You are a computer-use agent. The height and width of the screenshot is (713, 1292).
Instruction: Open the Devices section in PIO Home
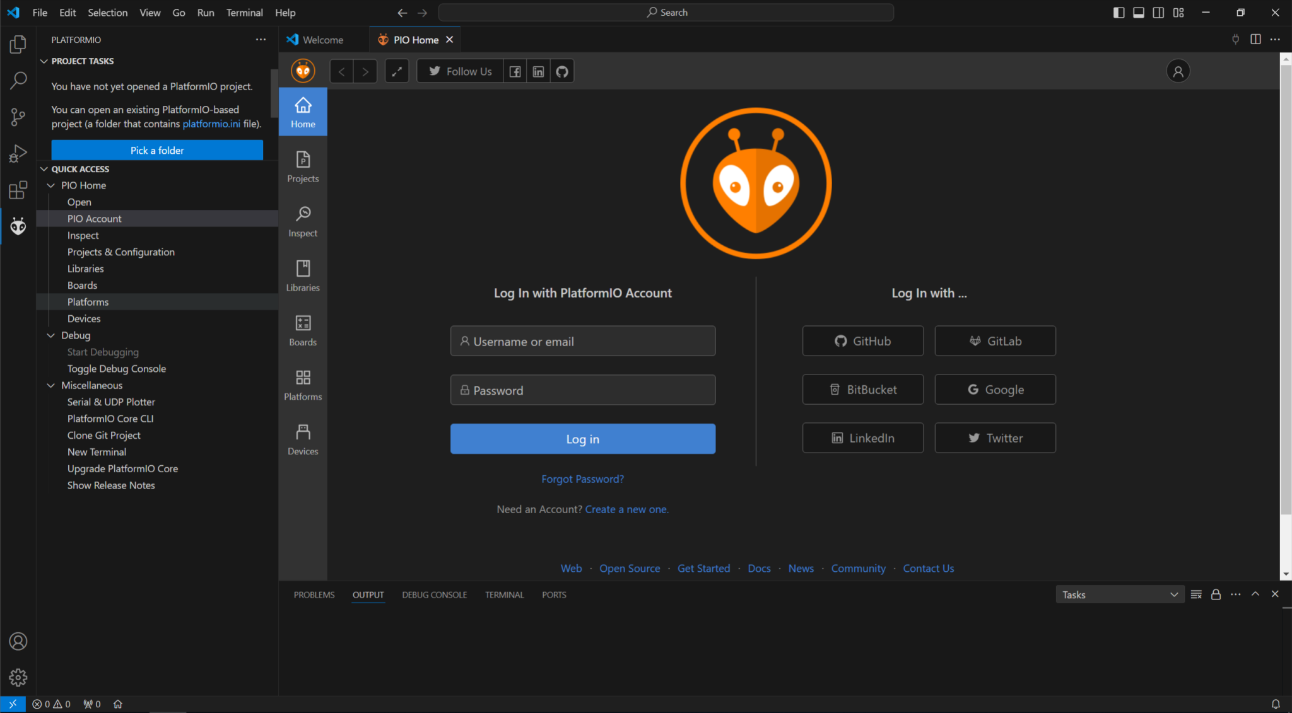point(303,439)
